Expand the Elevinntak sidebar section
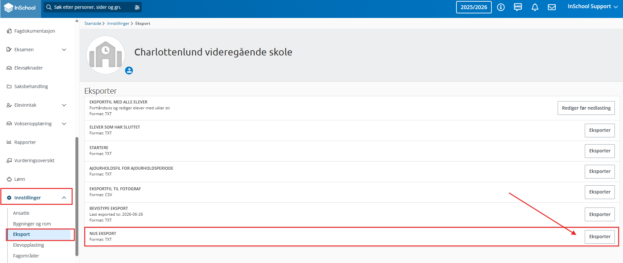Viewport: 623px width, 263px height. 64,105
